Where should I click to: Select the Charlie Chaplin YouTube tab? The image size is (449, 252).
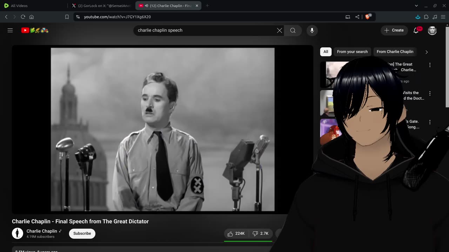click(168, 6)
